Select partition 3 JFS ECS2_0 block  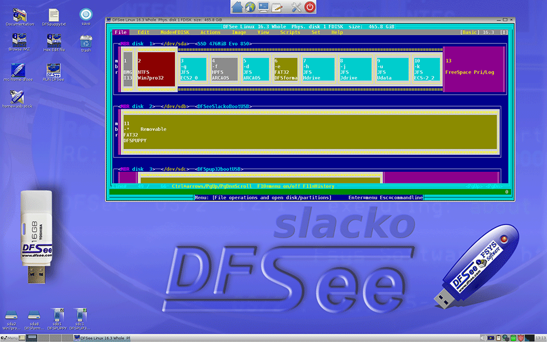point(193,70)
